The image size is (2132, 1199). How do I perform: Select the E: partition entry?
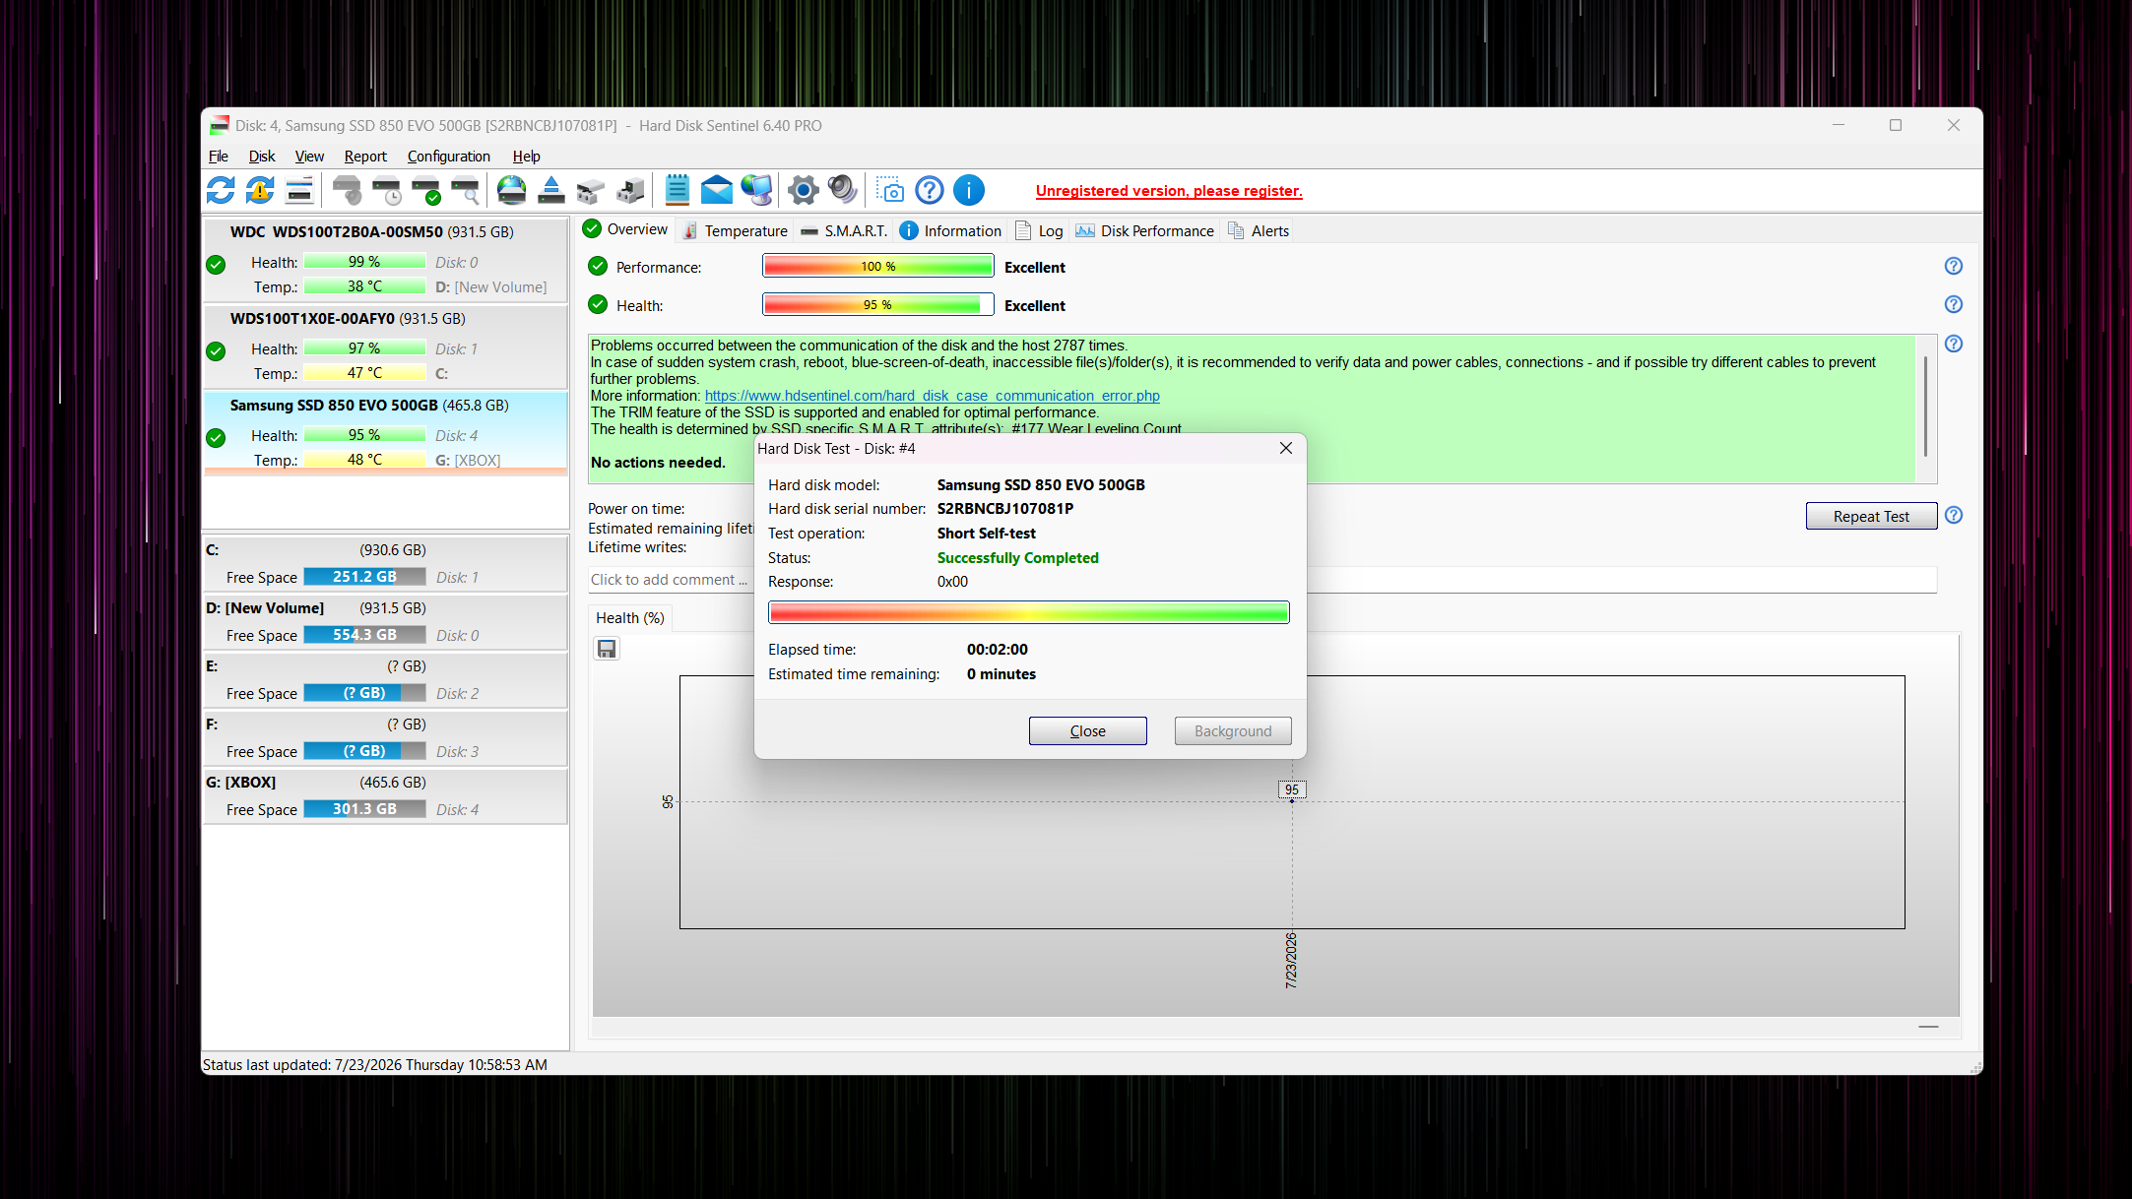pyautogui.click(x=385, y=679)
